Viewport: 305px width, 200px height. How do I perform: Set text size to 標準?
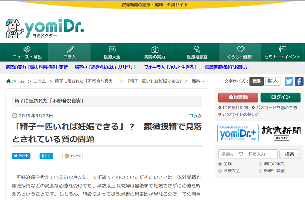256,81
